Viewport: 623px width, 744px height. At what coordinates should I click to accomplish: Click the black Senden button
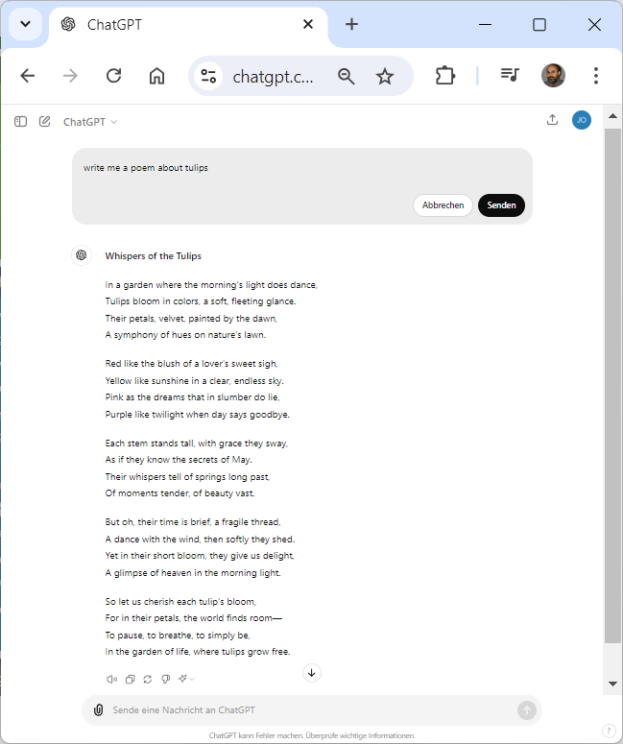click(x=501, y=205)
